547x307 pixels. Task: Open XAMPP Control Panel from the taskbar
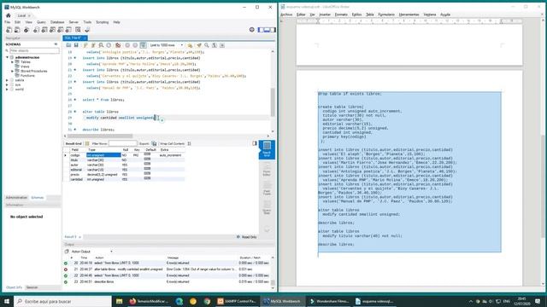click(x=237, y=301)
